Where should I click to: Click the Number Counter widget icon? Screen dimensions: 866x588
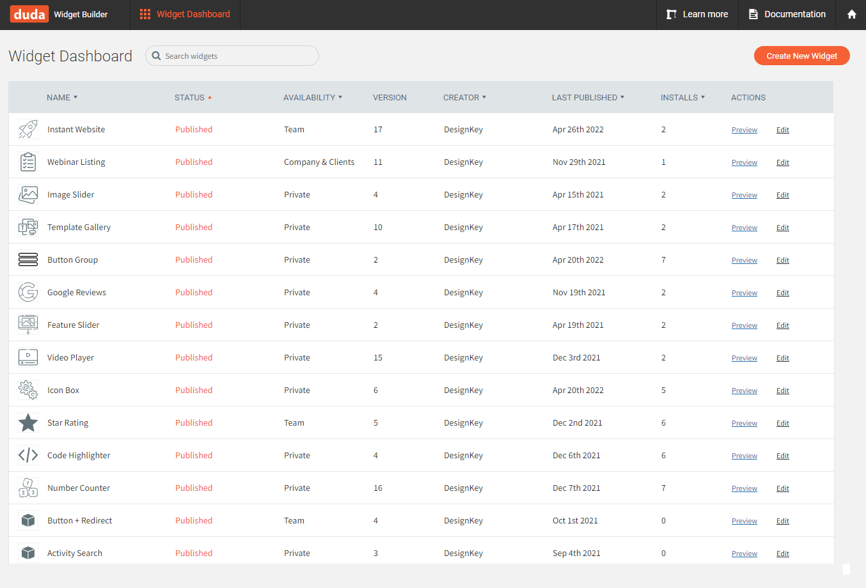28,488
